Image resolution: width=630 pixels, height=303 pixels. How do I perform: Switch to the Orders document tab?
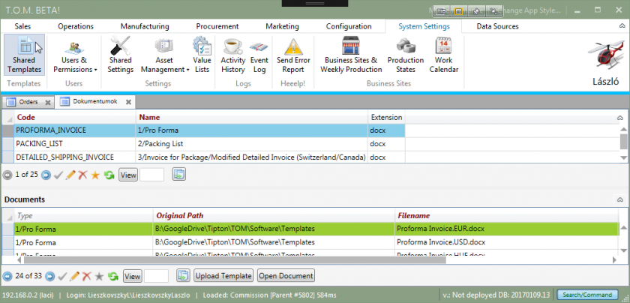click(x=28, y=101)
